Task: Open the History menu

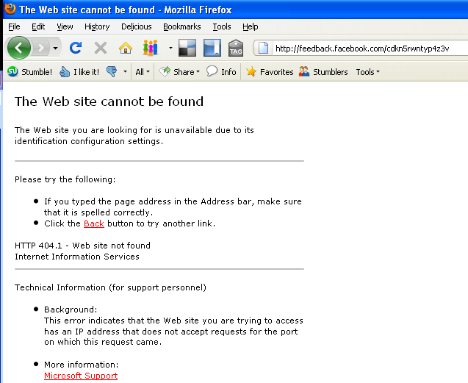Action: (97, 27)
